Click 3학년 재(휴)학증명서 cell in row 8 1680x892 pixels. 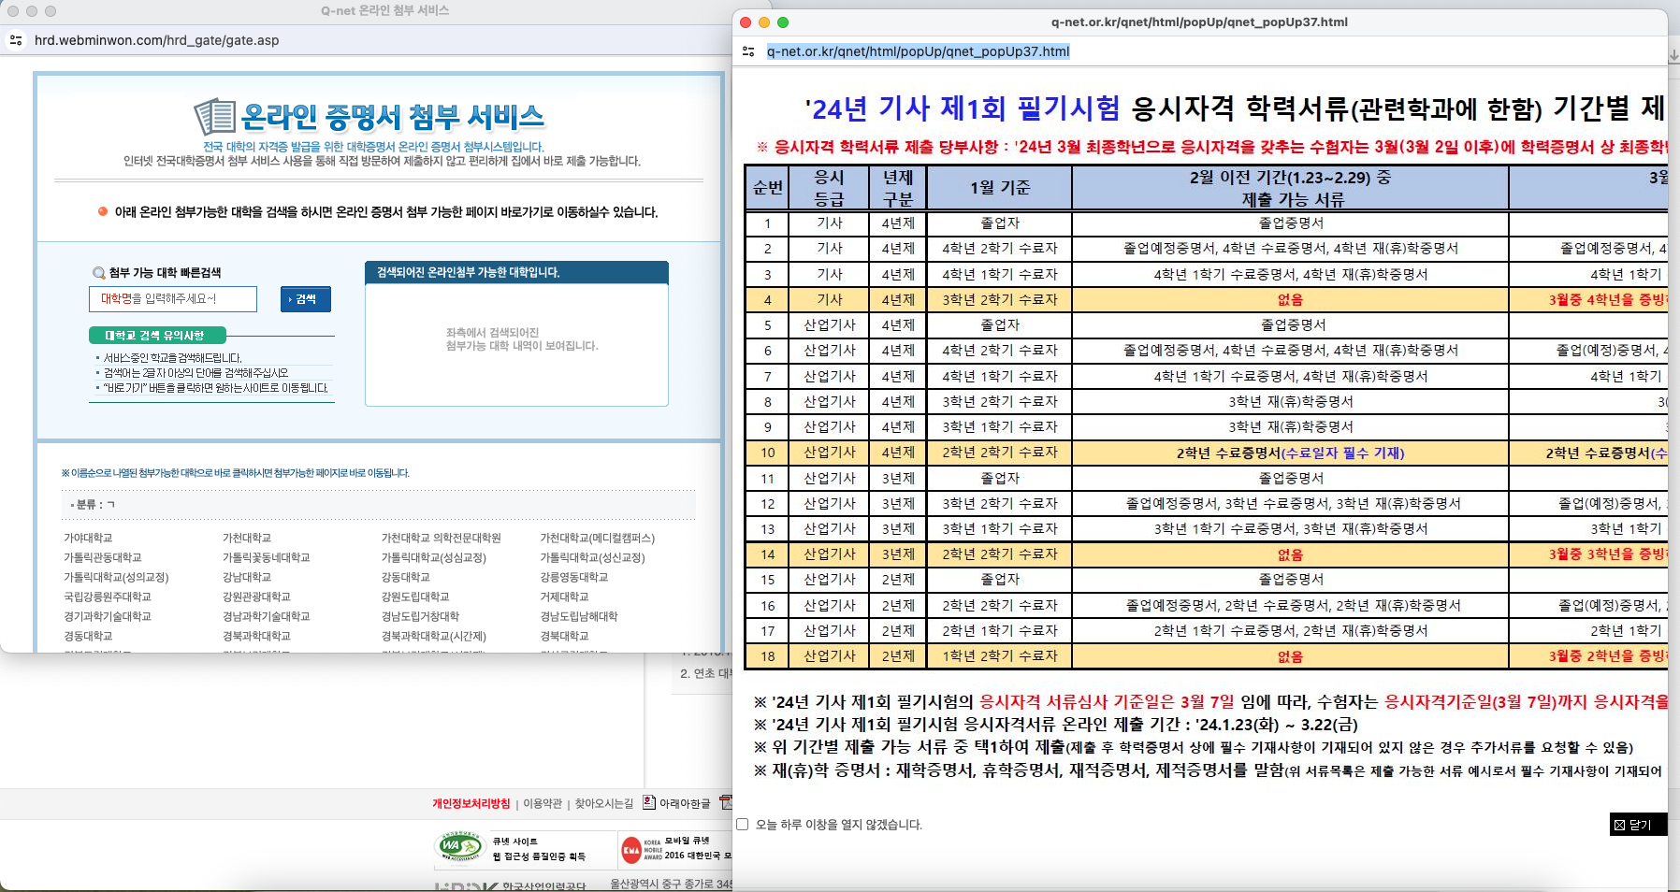(x=1290, y=402)
